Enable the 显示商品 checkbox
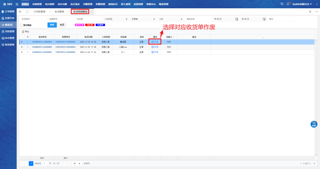320x169 pixels. point(21,25)
